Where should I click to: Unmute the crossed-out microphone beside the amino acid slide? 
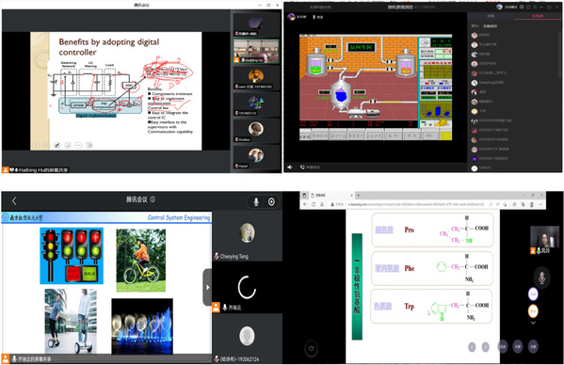(x=541, y=278)
